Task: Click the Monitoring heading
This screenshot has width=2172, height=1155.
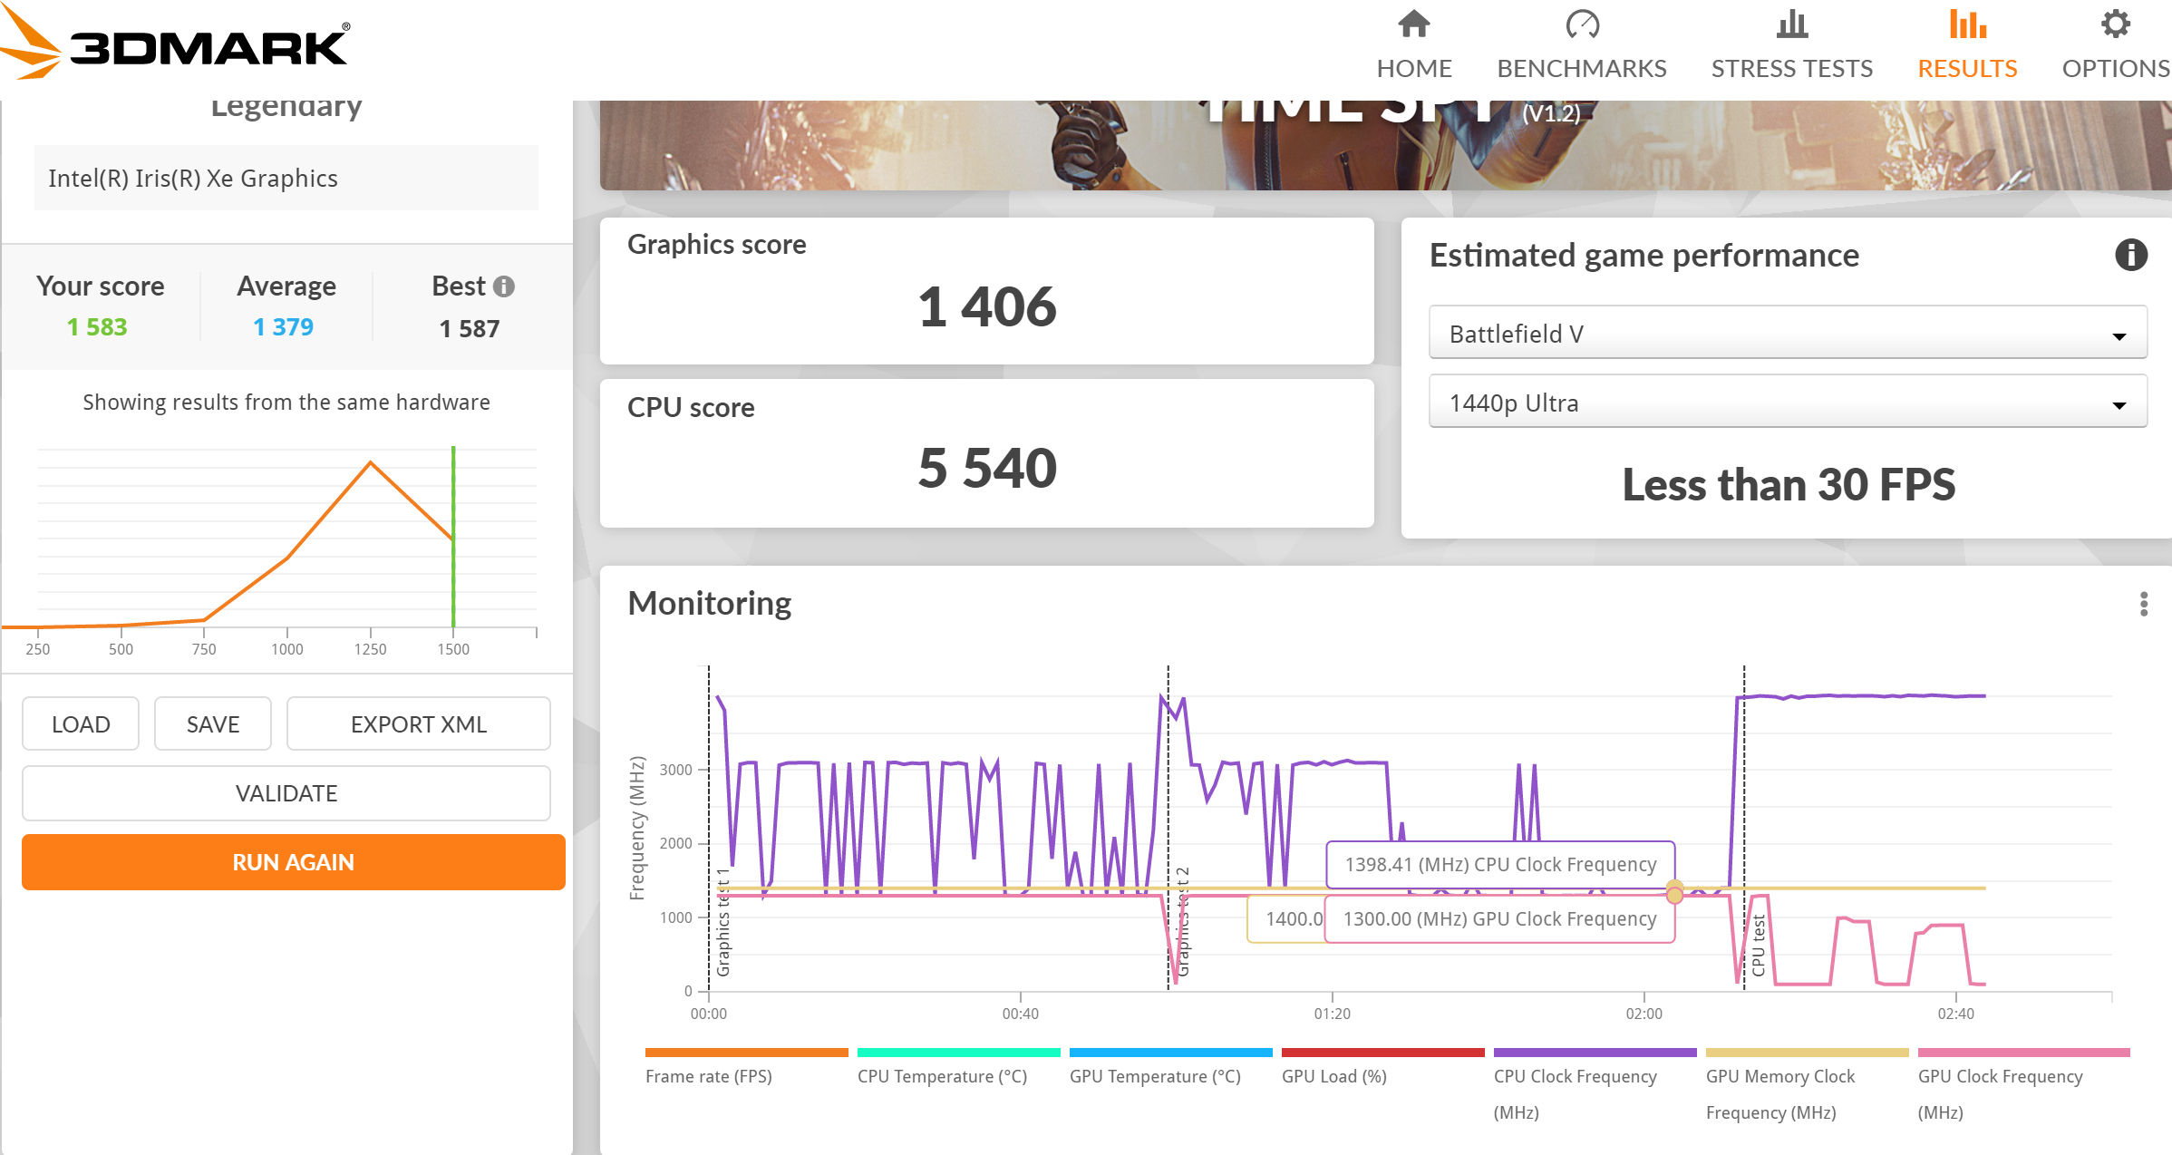Action: [x=710, y=604]
